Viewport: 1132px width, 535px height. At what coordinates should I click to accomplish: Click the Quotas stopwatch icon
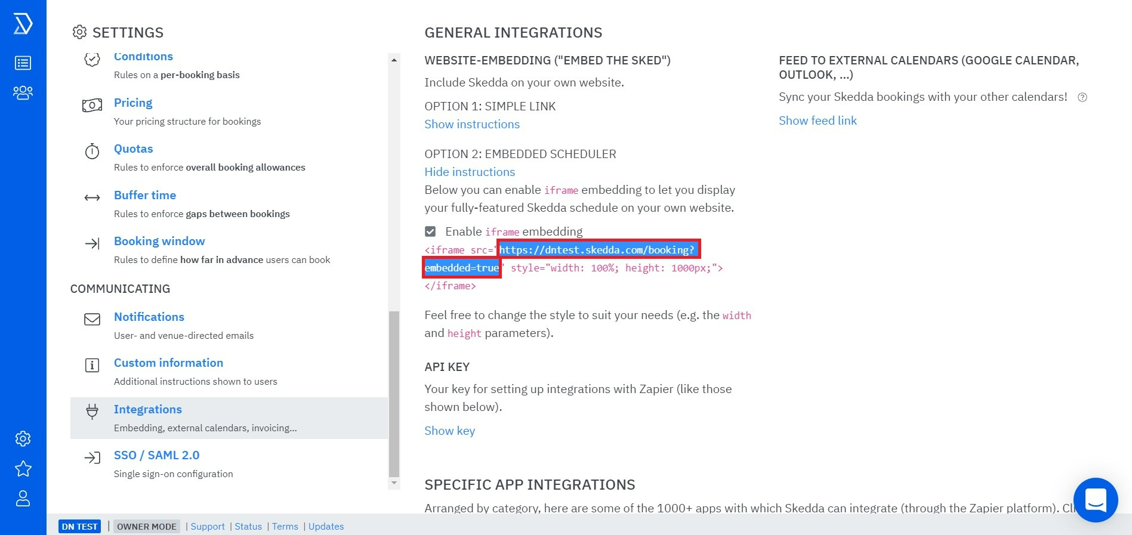[92, 151]
